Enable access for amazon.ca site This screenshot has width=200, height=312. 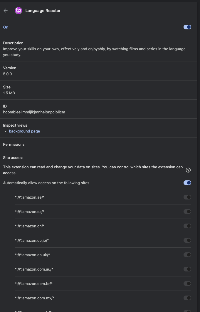tap(187, 212)
